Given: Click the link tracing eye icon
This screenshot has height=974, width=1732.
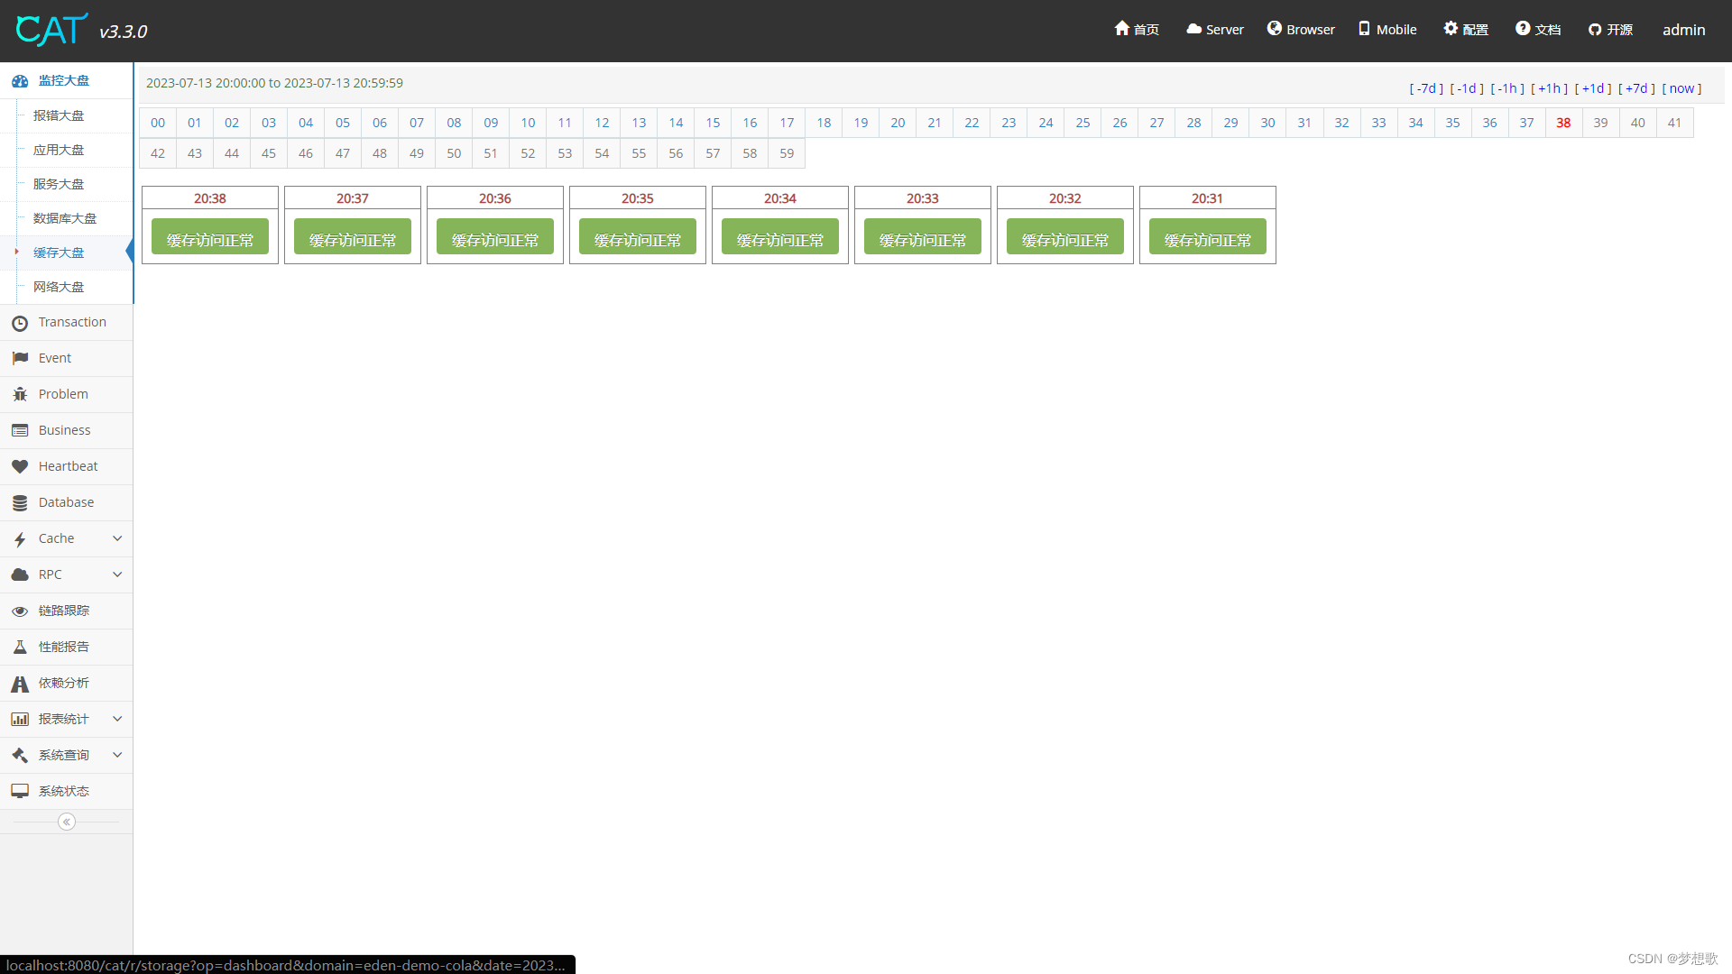Looking at the screenshot, I should pyautogui.click(x=20, y=611).
